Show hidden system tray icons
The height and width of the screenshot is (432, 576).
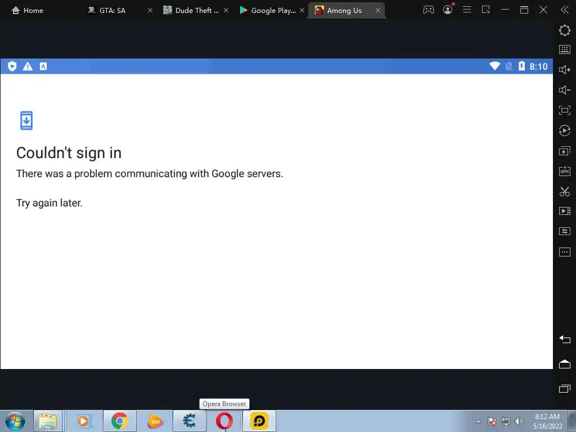pyautogui.click(x=478, y=421)
